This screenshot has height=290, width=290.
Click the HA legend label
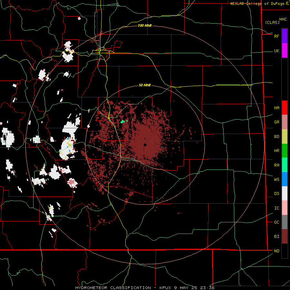pos(276,108)
